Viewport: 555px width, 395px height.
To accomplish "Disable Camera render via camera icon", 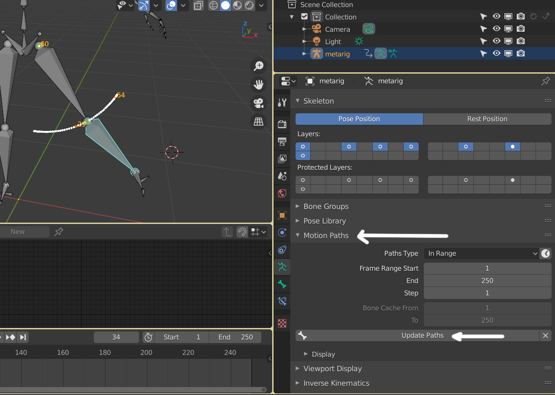I will [x=521, y=29].
